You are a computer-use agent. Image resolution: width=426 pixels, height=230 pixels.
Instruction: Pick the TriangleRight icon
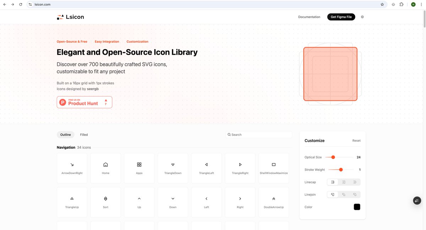[x=240, y=168]
